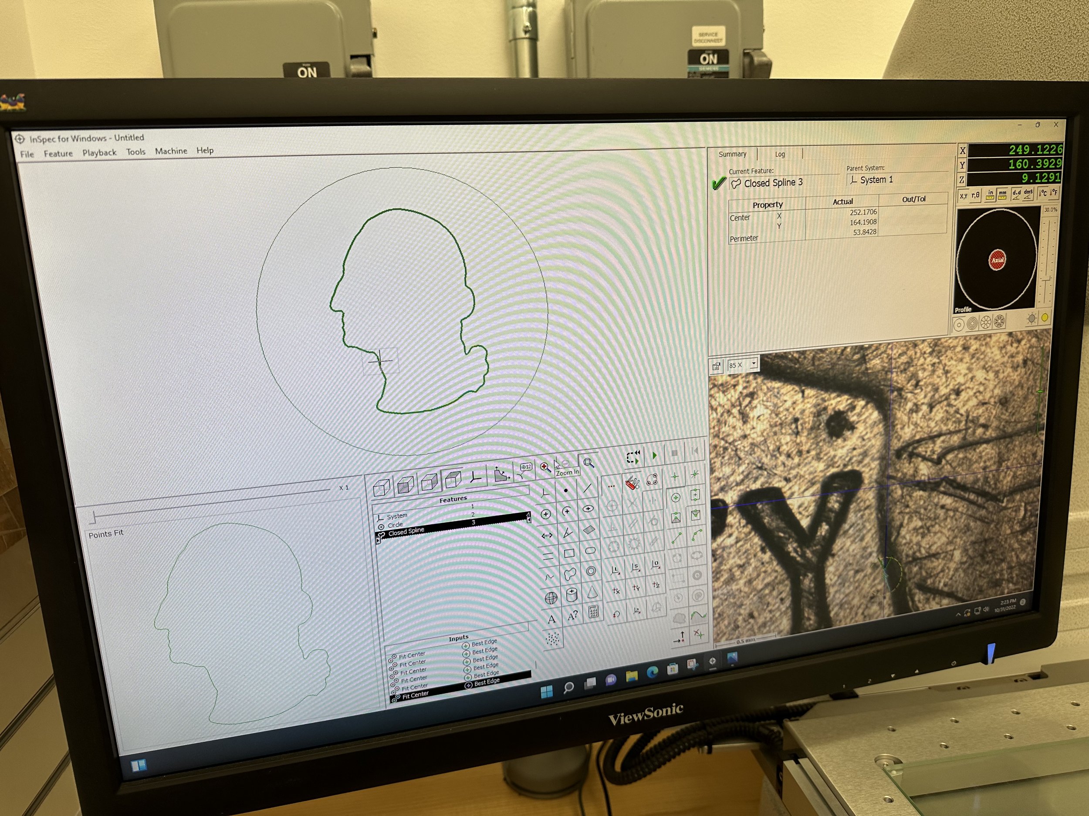Select the Slot feature tool

[590, 551]
